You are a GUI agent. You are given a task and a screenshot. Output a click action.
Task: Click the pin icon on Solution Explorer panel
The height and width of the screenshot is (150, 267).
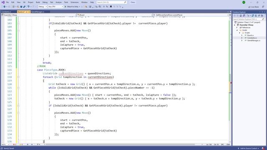pos(262,12)
